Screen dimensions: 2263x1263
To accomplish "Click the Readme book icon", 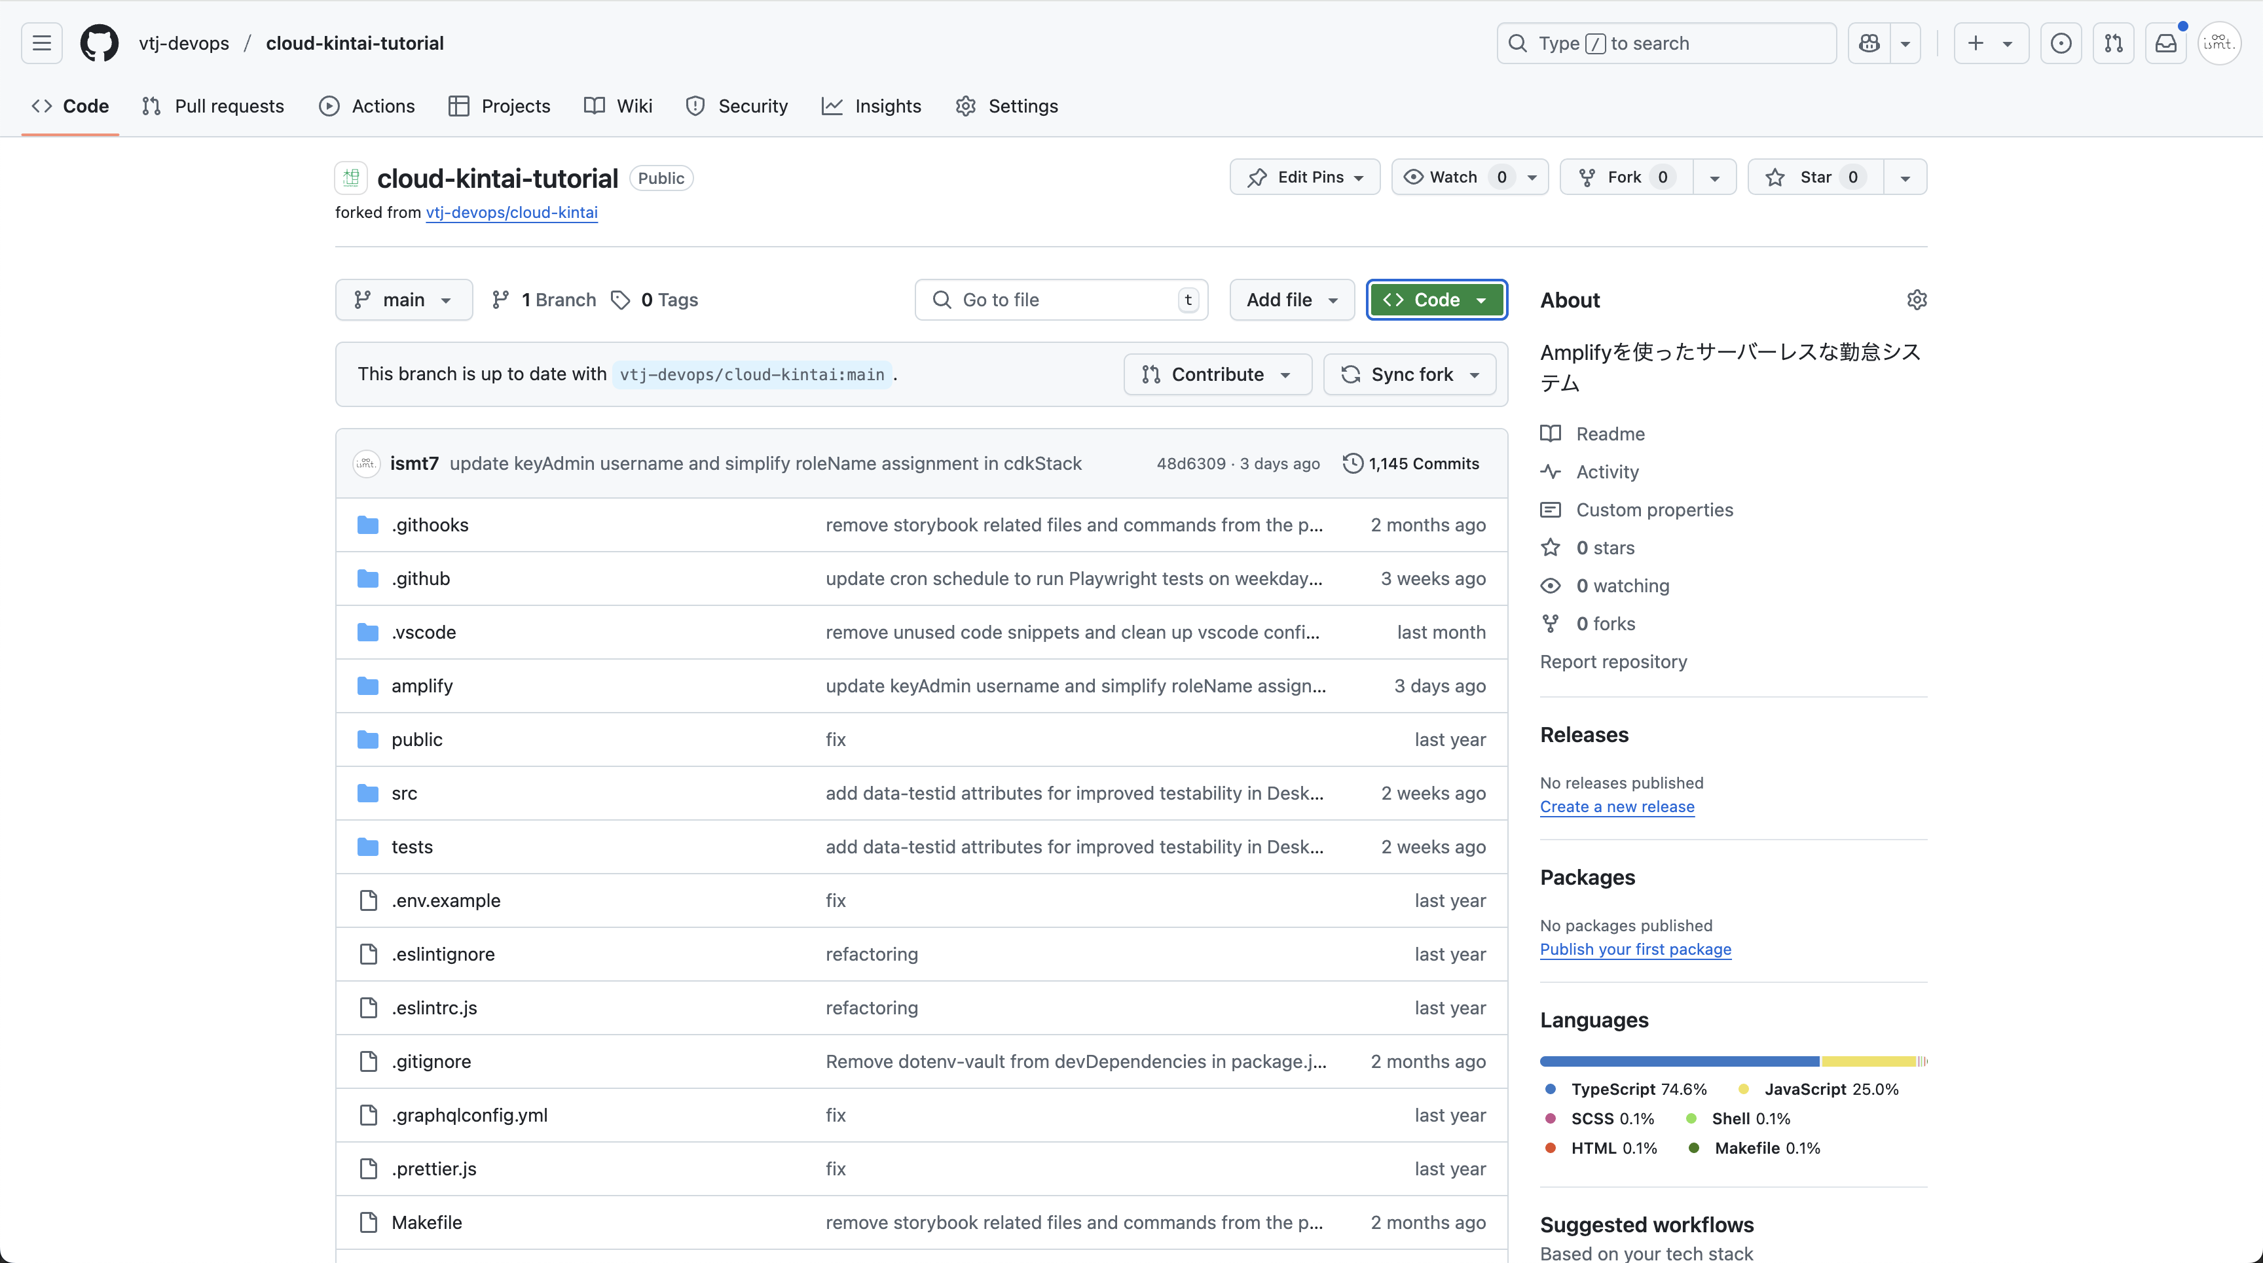I will click(1551, 434).
